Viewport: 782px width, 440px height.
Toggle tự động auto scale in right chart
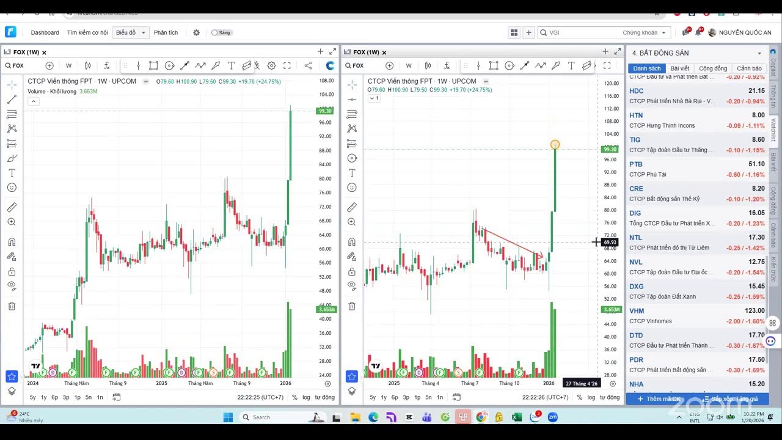[x=610, y=397]
